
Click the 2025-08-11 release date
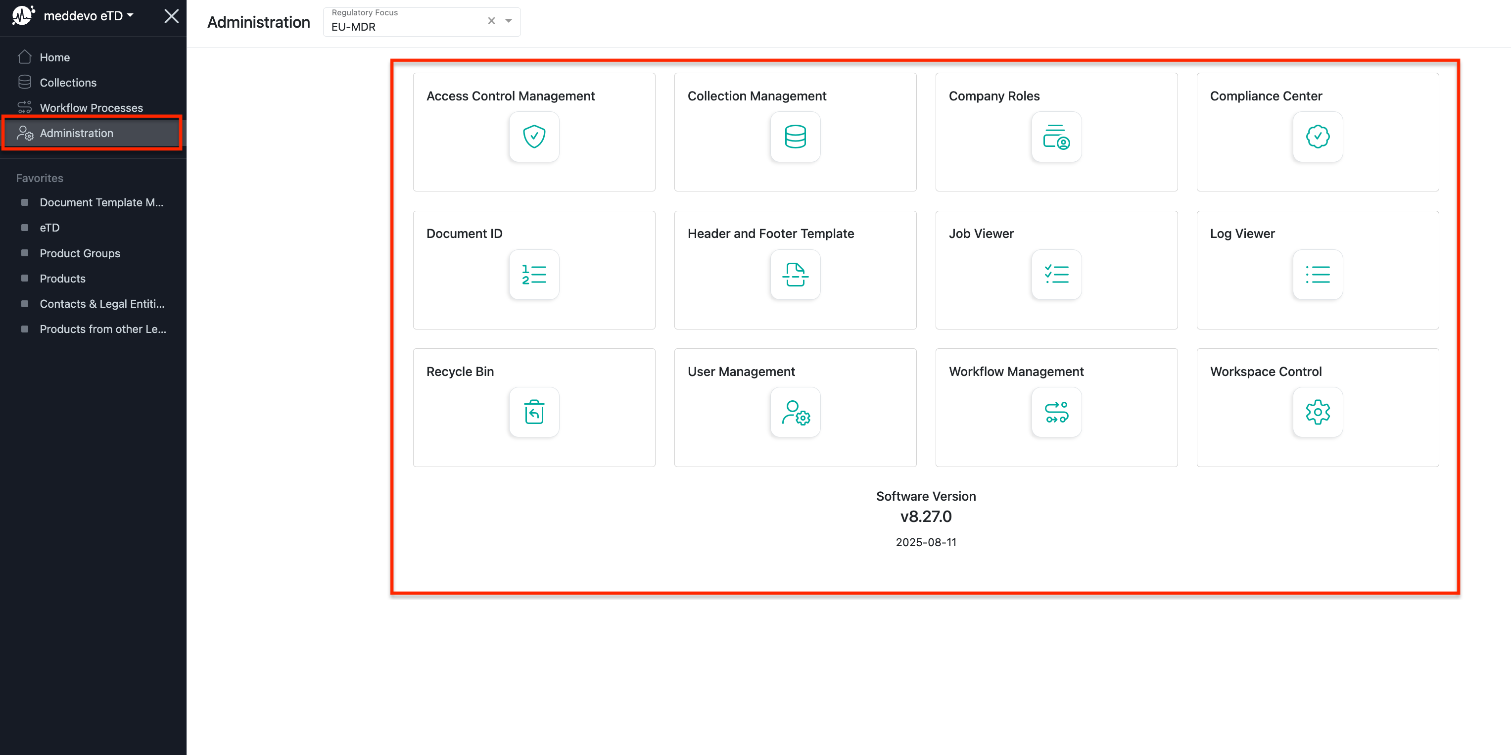pyautogui.click(x=926, y=543)
